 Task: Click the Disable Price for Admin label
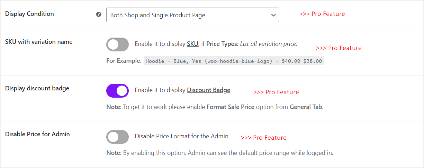(x=37, y=134)
